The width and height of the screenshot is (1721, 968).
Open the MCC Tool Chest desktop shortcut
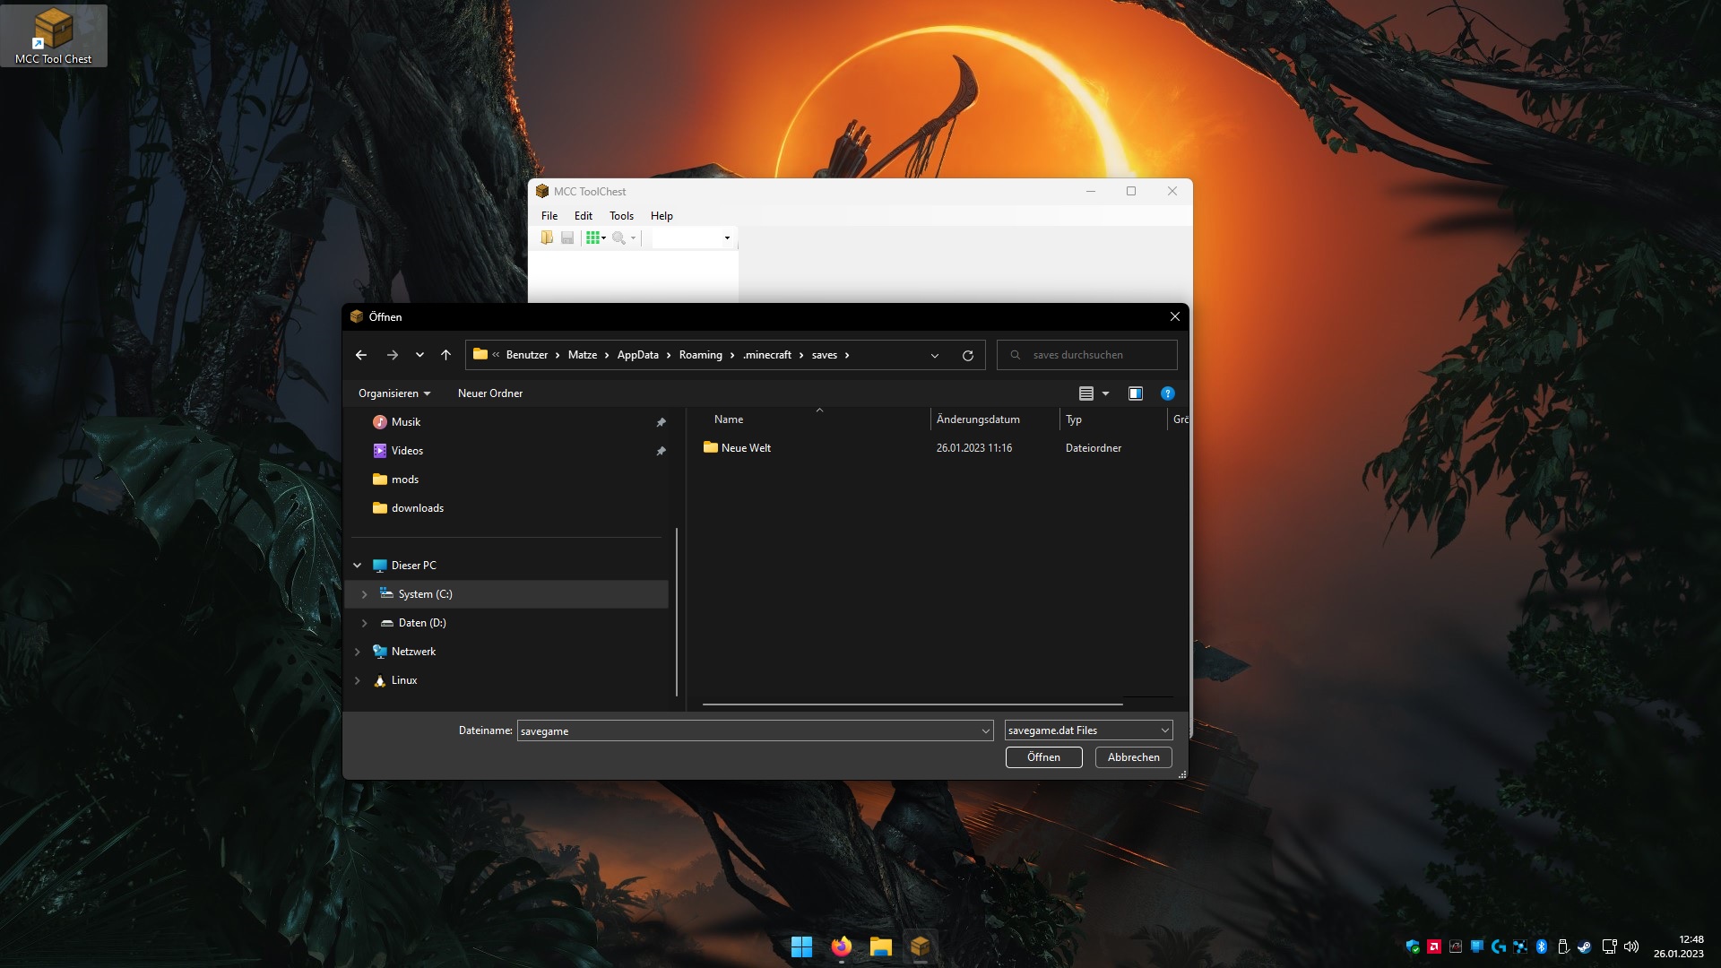54,36
